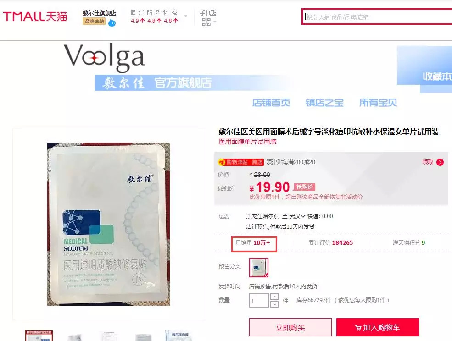Viewport: 452px width, 341px height.
Task: Click the Voolga brand logo
Action: [104, 57]
